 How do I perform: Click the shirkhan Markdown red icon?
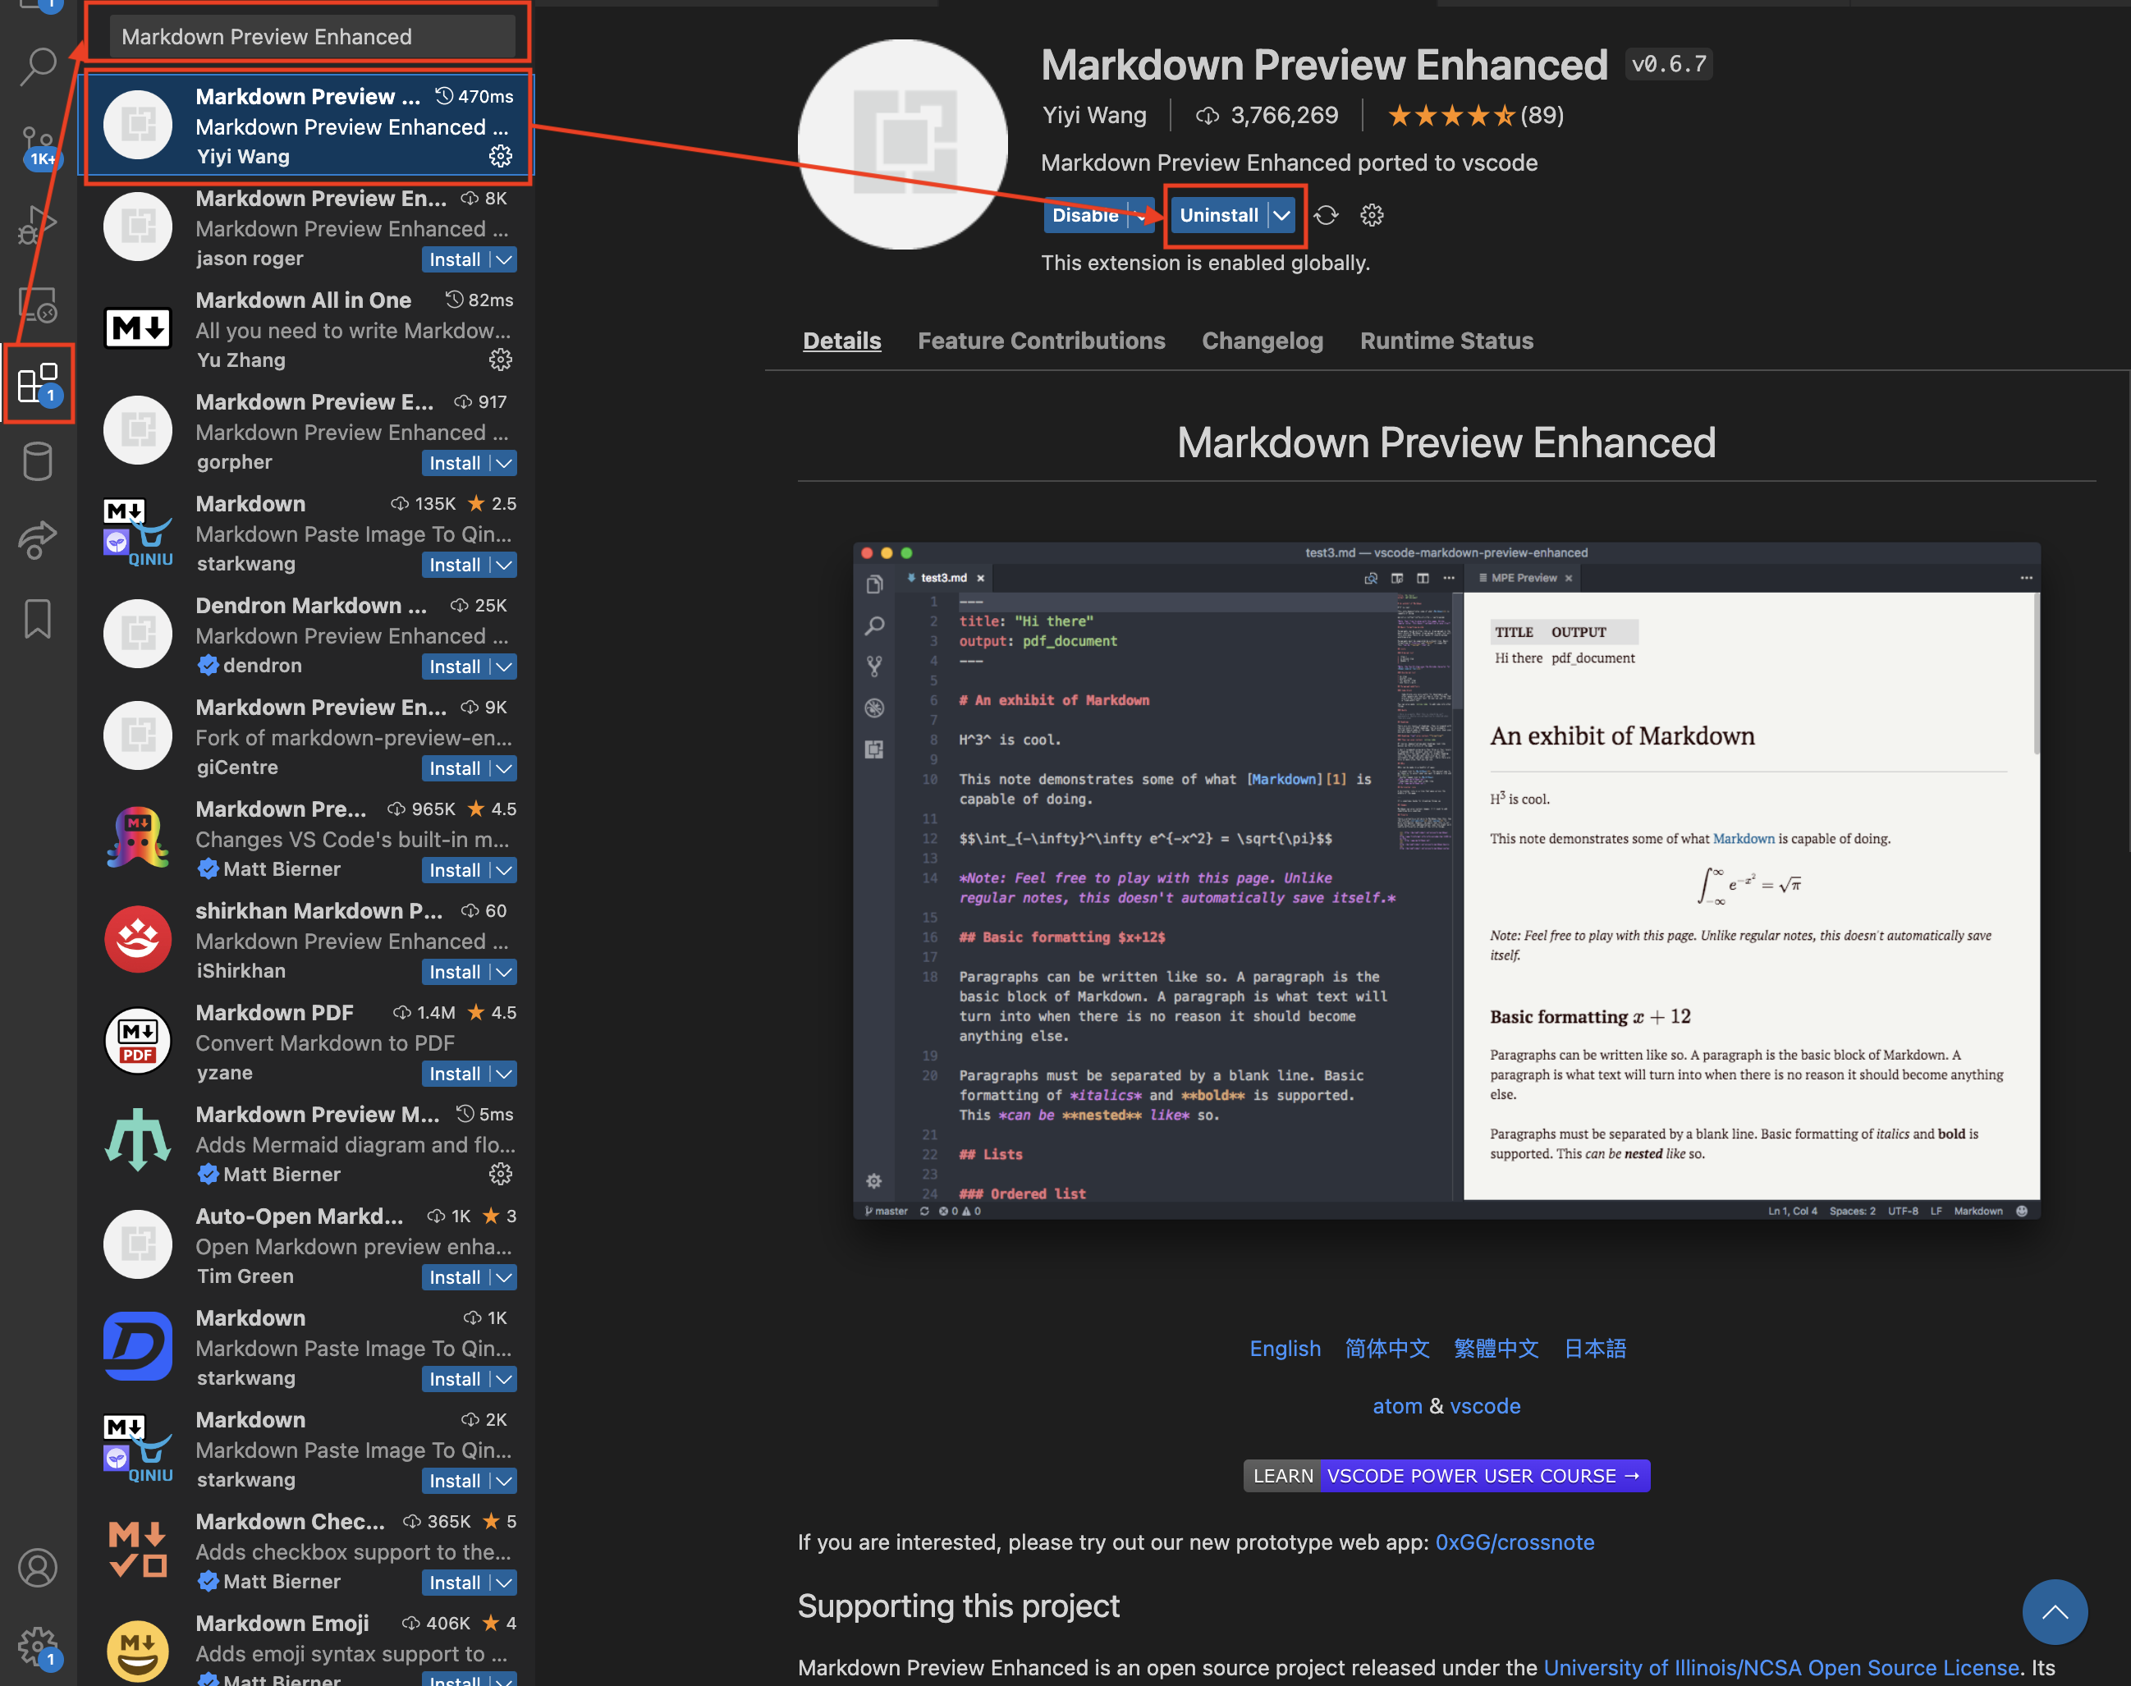coord(138,939)
